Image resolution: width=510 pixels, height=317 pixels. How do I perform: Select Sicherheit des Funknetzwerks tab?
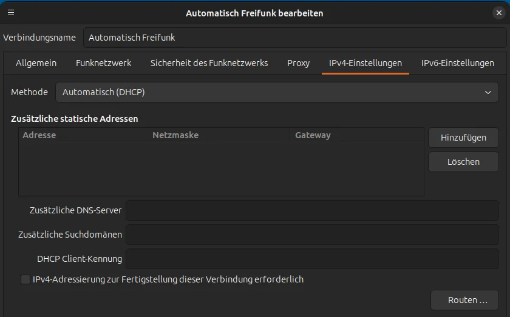pyautogui.click(x=209, y=63)
